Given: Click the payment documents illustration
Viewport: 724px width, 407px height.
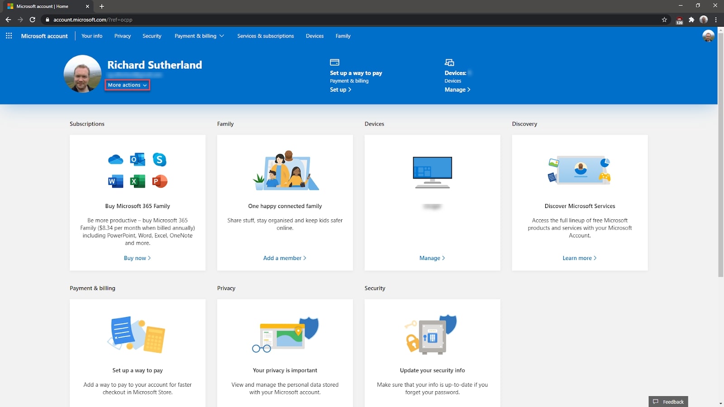Looking at the screenshot, I should coord(137,334).
